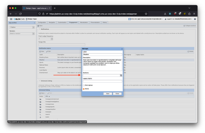The height and width of the screenshot is (133, 205).
Task: Close the Edit topic dialog with X
Action: coord(122,49)
